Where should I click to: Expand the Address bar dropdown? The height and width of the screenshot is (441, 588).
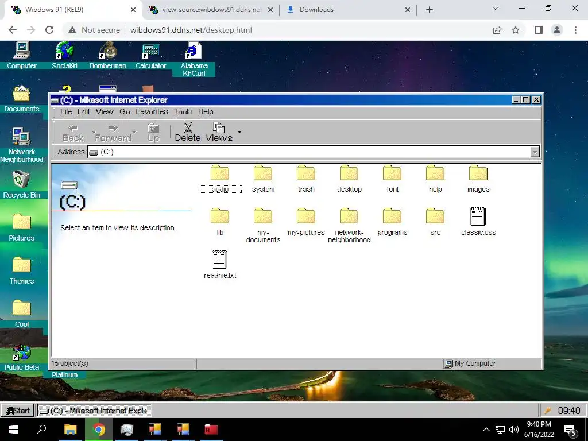[x=535, y=152]
